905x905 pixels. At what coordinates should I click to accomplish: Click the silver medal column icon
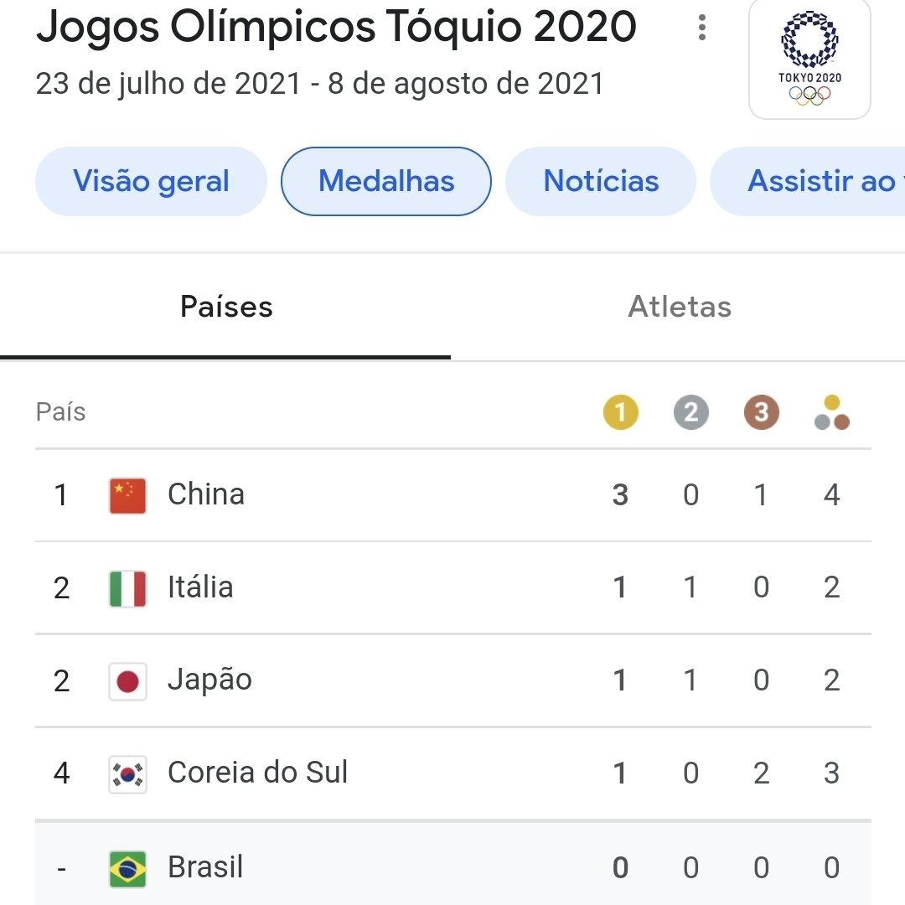(690, 412)
